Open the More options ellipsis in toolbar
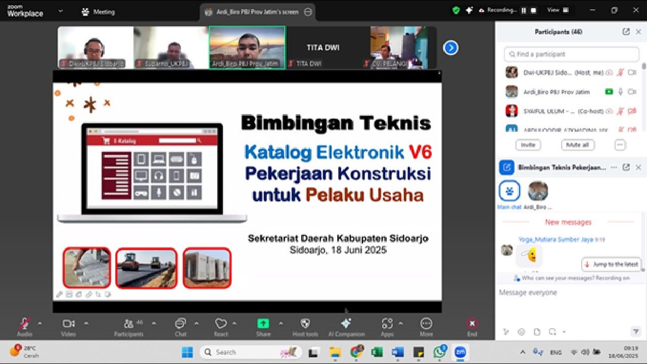The width and height of the screenshot is (647, 364). [x=426, y=324]
